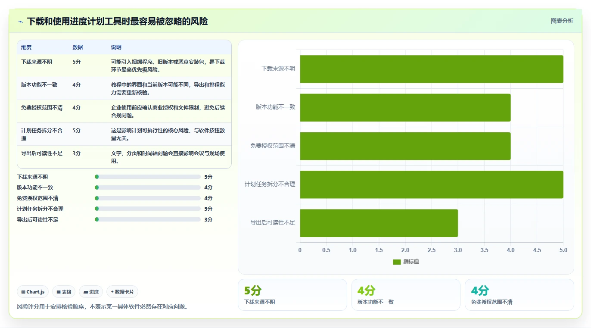The image size is (591, 328).
Task: Click the 5.0 tick on the x-axis
Action: [563, 250]
